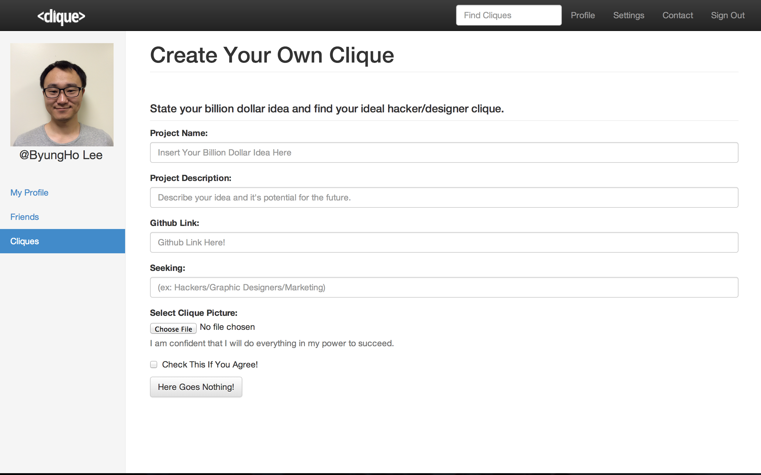The height and width of the screenshot is (475, 761).
Task: Click the 'No file chosen' label
Action: pos(227,327)
